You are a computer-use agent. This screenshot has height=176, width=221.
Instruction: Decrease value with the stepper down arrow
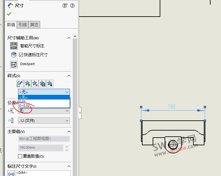tap(67, 150)
